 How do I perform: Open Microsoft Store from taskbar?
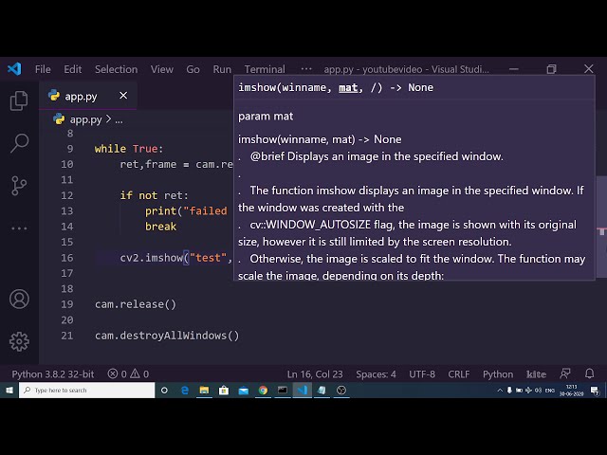click(224, 391)
